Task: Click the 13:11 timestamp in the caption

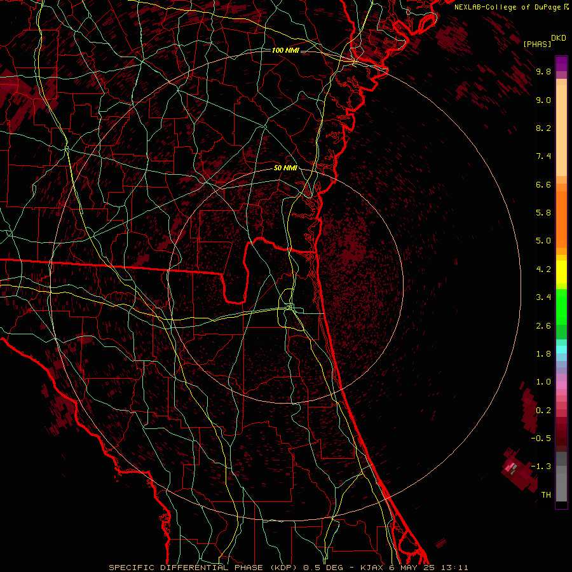Action: (454, 568)
